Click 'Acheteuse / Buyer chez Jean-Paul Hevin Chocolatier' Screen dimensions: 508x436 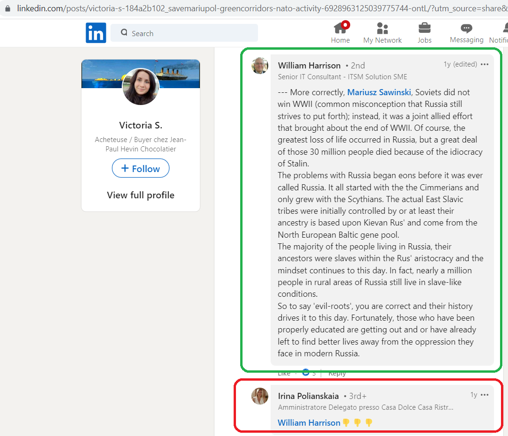coord(140,144)
